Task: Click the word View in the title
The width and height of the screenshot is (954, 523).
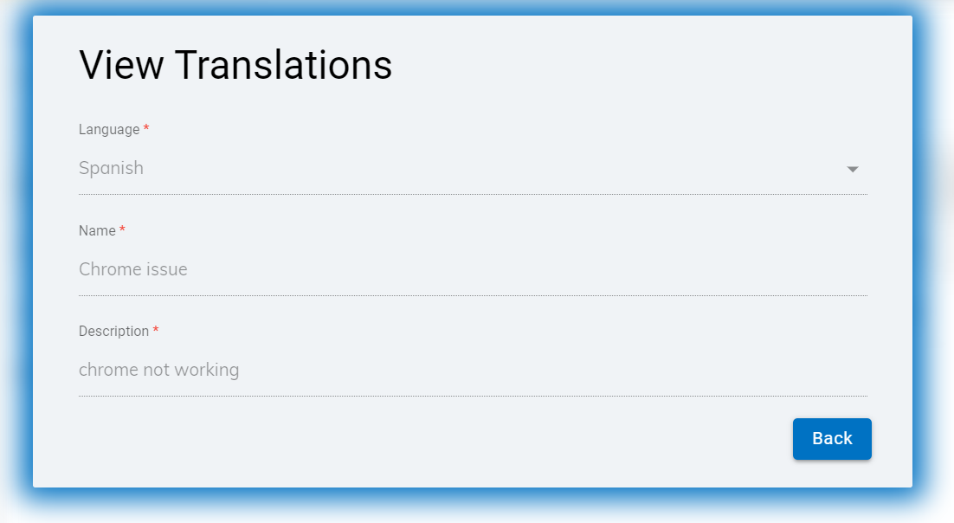Action: 120,66
